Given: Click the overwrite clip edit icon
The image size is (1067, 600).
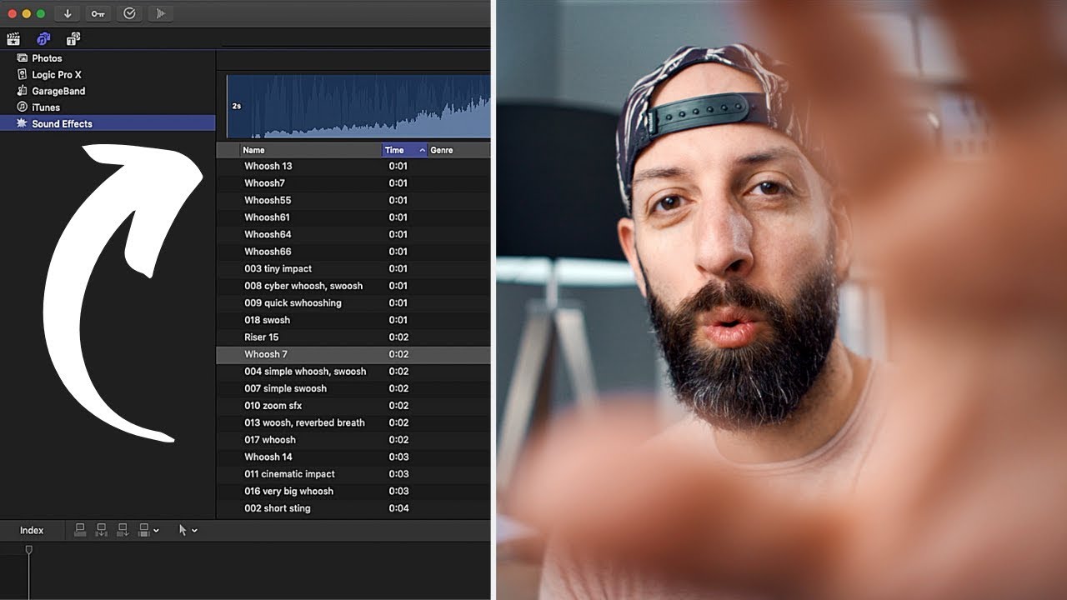Looking at the screenshot, I should click(x=144, y=529).
